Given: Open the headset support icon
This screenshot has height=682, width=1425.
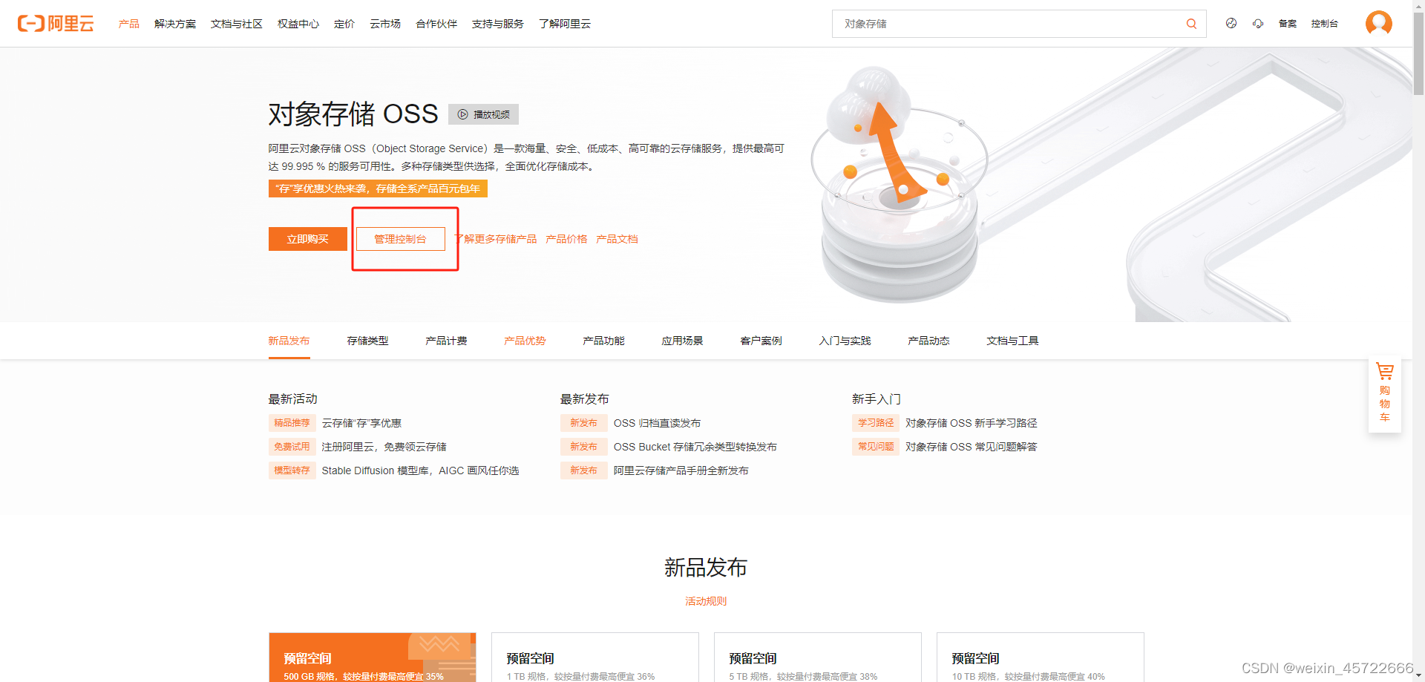Looking at the screenshot, I should [1258, 23].
